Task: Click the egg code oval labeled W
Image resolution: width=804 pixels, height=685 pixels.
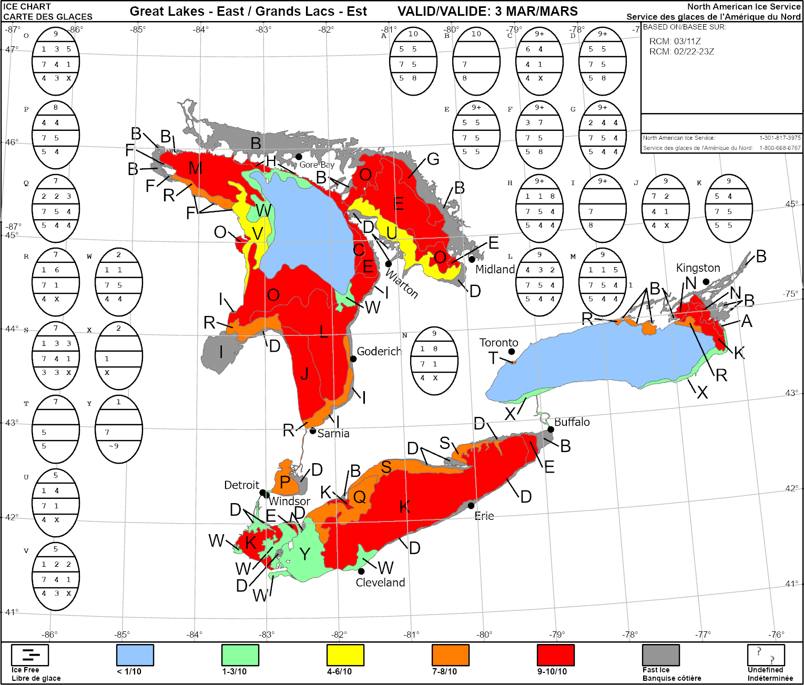Action: click(119, 282)
